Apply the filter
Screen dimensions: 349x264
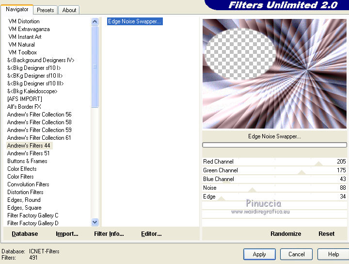click(259, 254)
